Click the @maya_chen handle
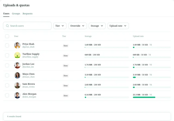The image size is (174, 121). 29,77
